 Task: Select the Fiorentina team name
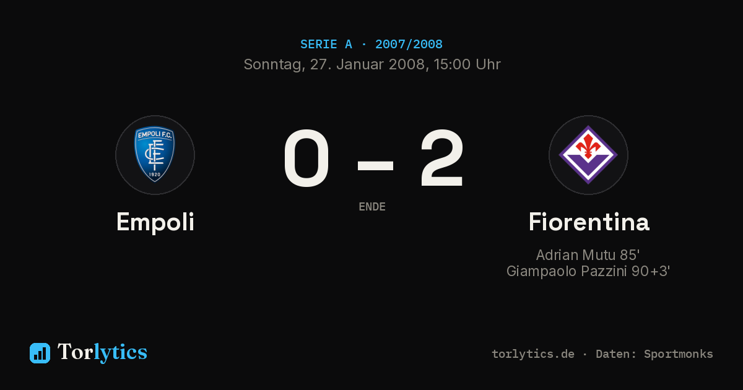[x=589, y=222]
